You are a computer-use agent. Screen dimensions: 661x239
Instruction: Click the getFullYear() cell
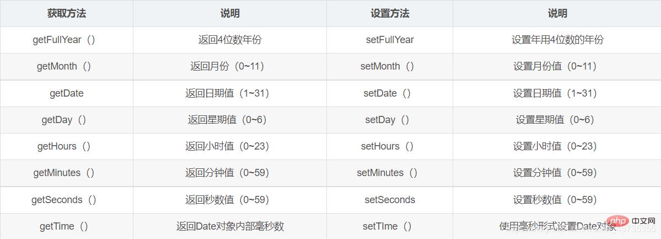pyautogui.click(x=64, y=40)
